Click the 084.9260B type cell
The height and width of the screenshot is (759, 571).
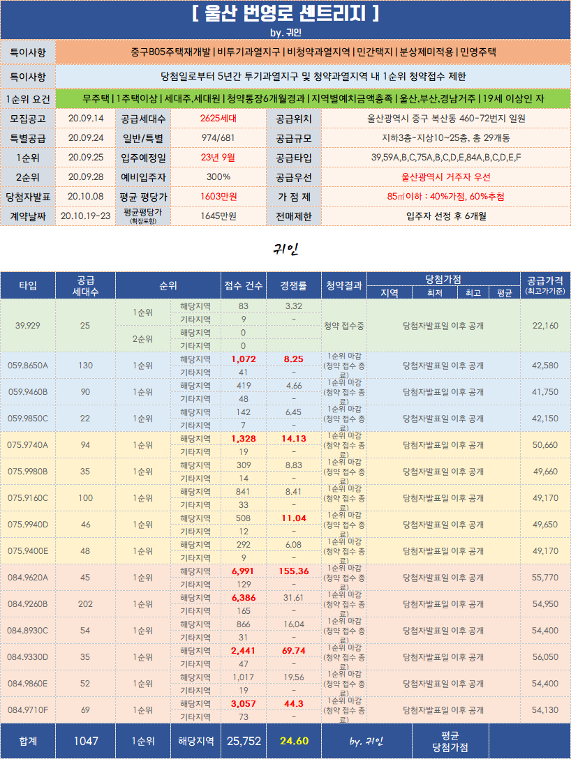pyautogui.click(x=28, y=604)
